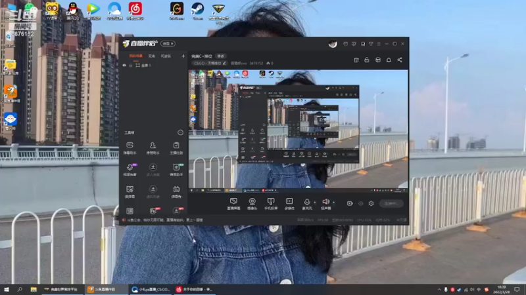Select the 全屏 1 source row
Screen dimensions: 526x295
tap(153, 65)
